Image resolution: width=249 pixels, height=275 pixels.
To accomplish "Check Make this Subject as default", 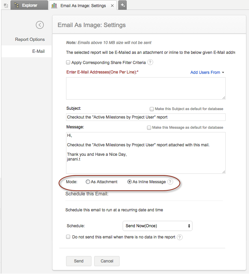I will pos(152,109).
